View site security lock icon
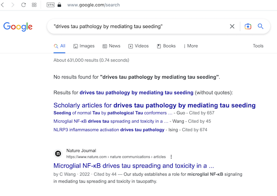Image resolution: width=277 pixels, height=196 pixels. pos(60,5)
